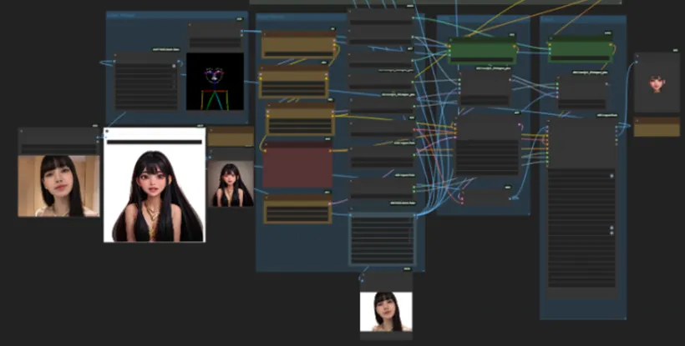Click tan node beneath output face preview
685x346 pixels.
657,127
